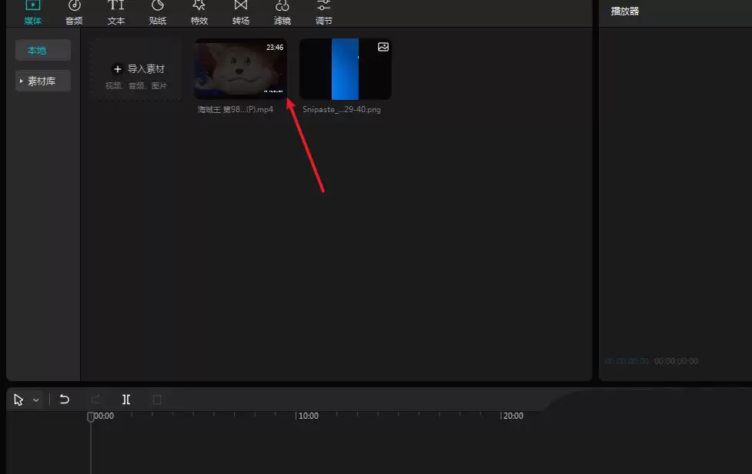
Task: Open the 转场 (Transitions) panel
Action: (240, 12)
